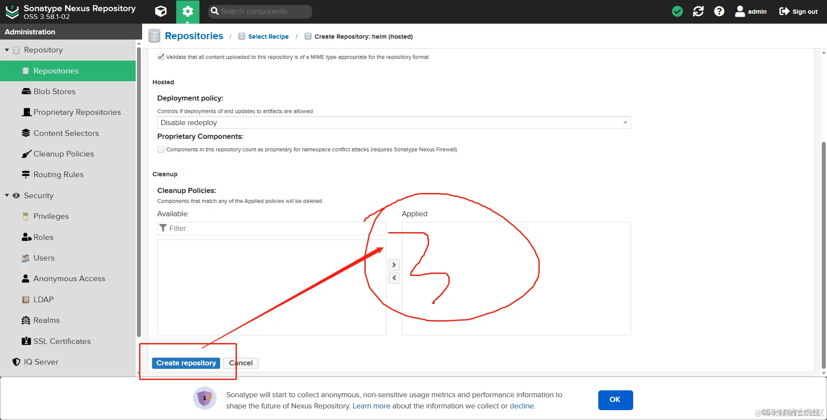Click the Sonatype Nexus logo icon
This screenshot has height=420, width=827.
pyautogui.click(x=12, y=12)
